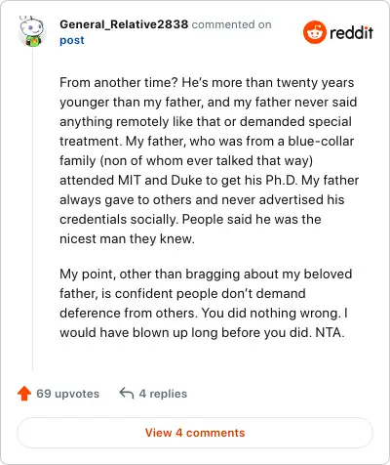Follow the blue "post" link

point(72,40)
